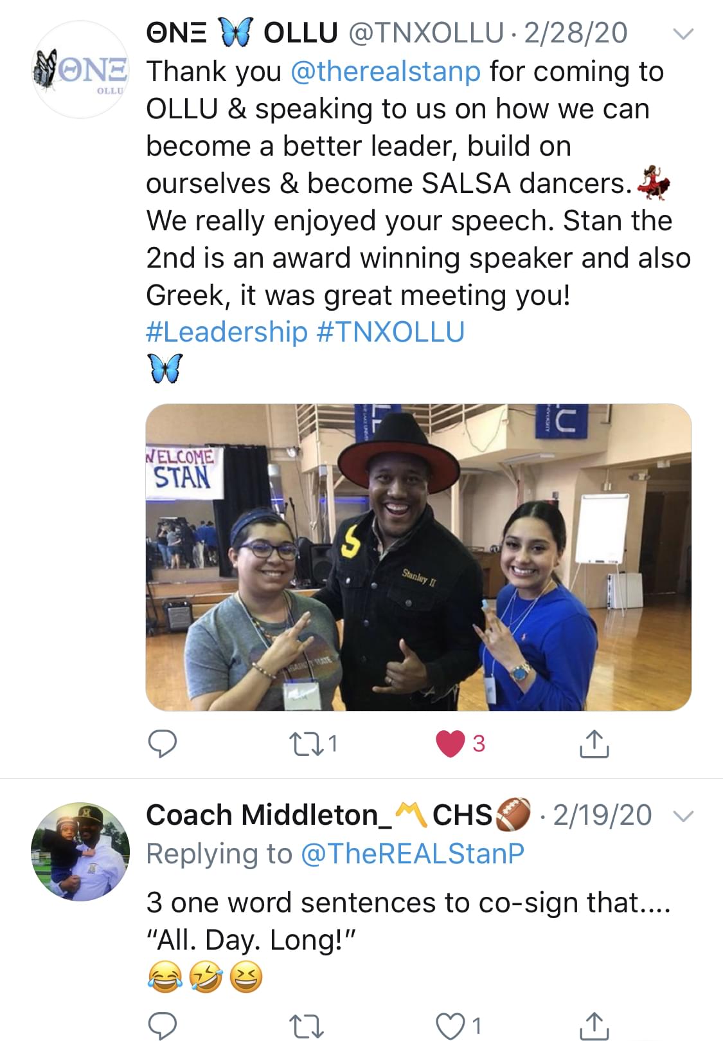Reply to Coach Middleton's tweet

tap(163, 1026)
